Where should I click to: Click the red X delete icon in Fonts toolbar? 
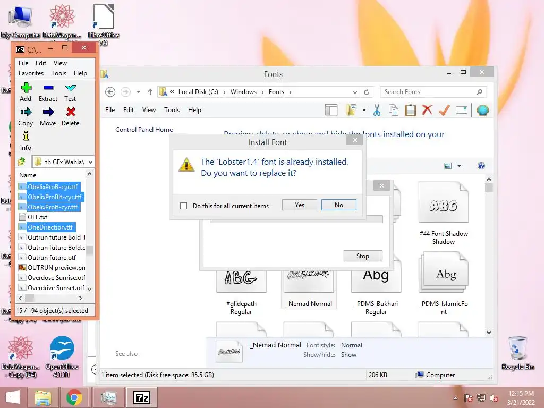click(x=427, y=110)
